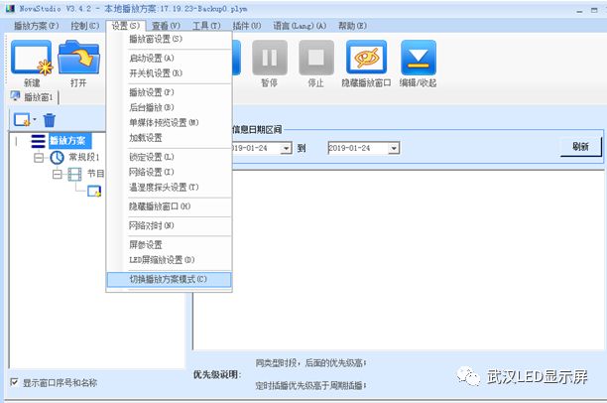Select the window icon under 节目
Screen dimensions: 607x403
coord(94,191)
